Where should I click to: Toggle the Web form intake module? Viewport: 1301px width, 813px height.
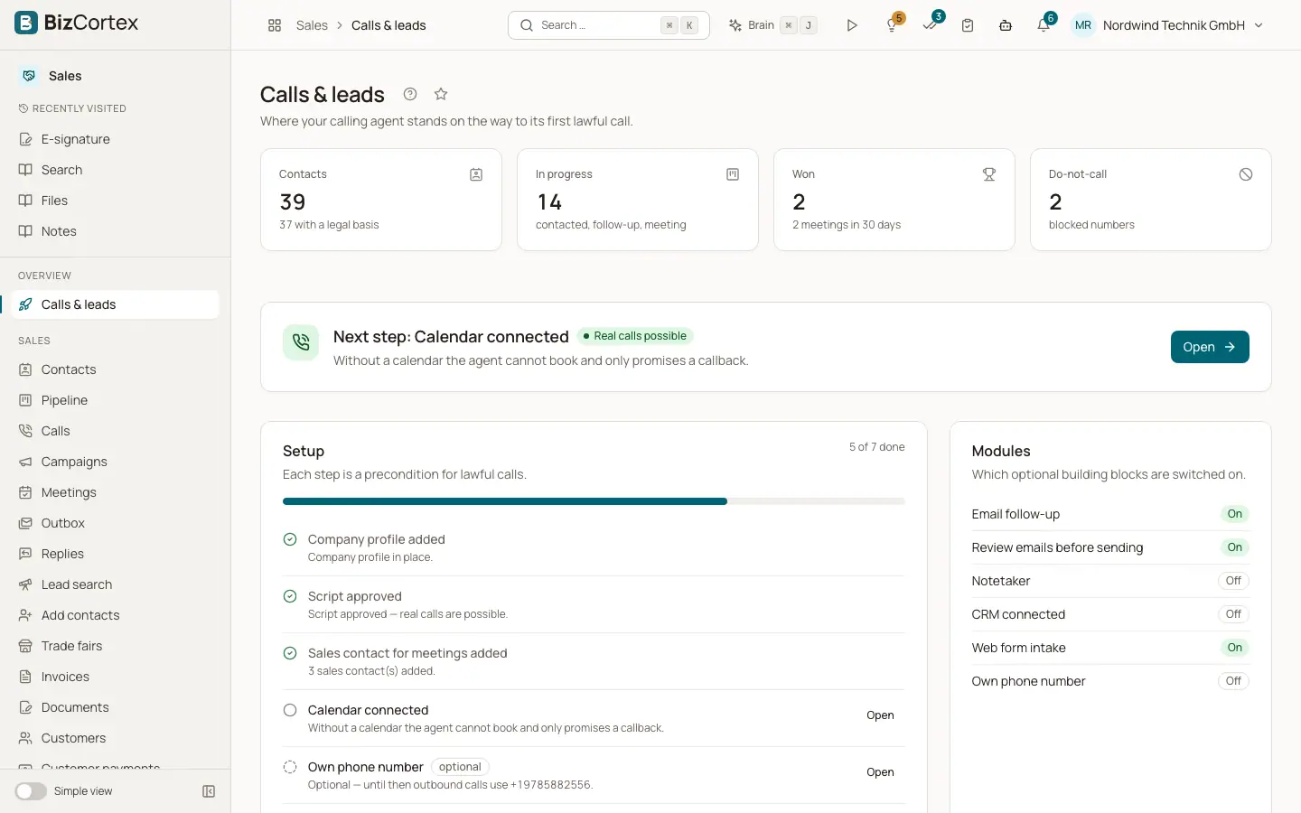[1234, 648]
